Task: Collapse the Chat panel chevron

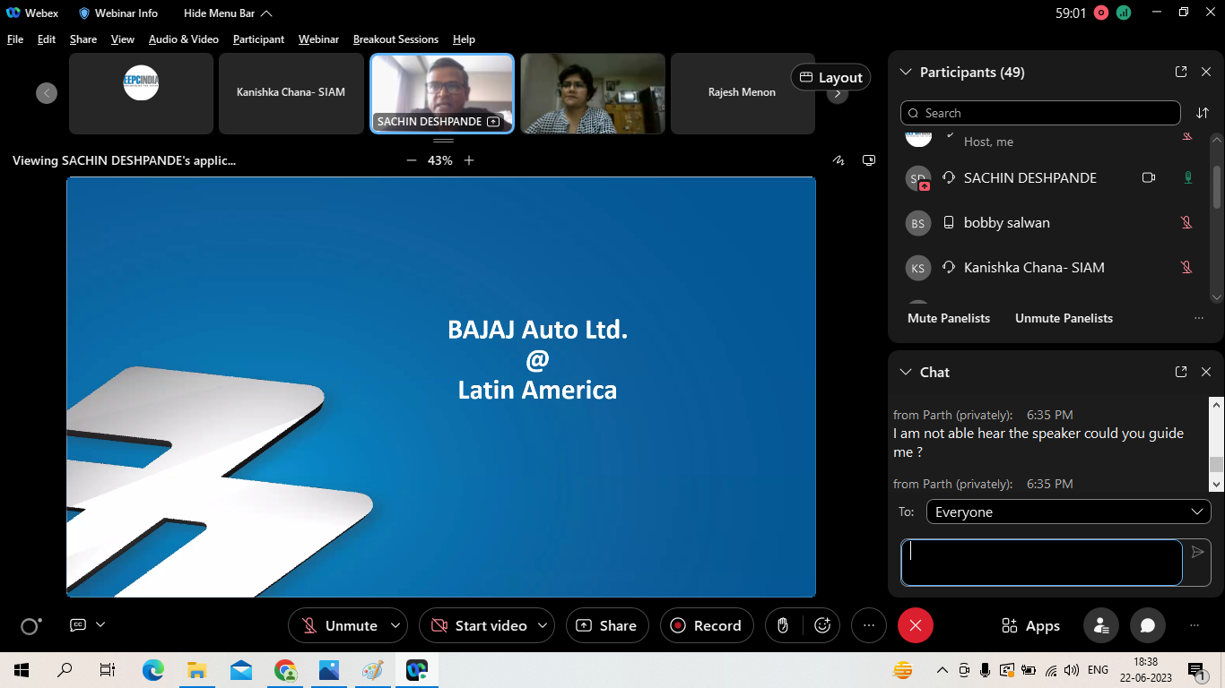Action: (x=905, y=372)
